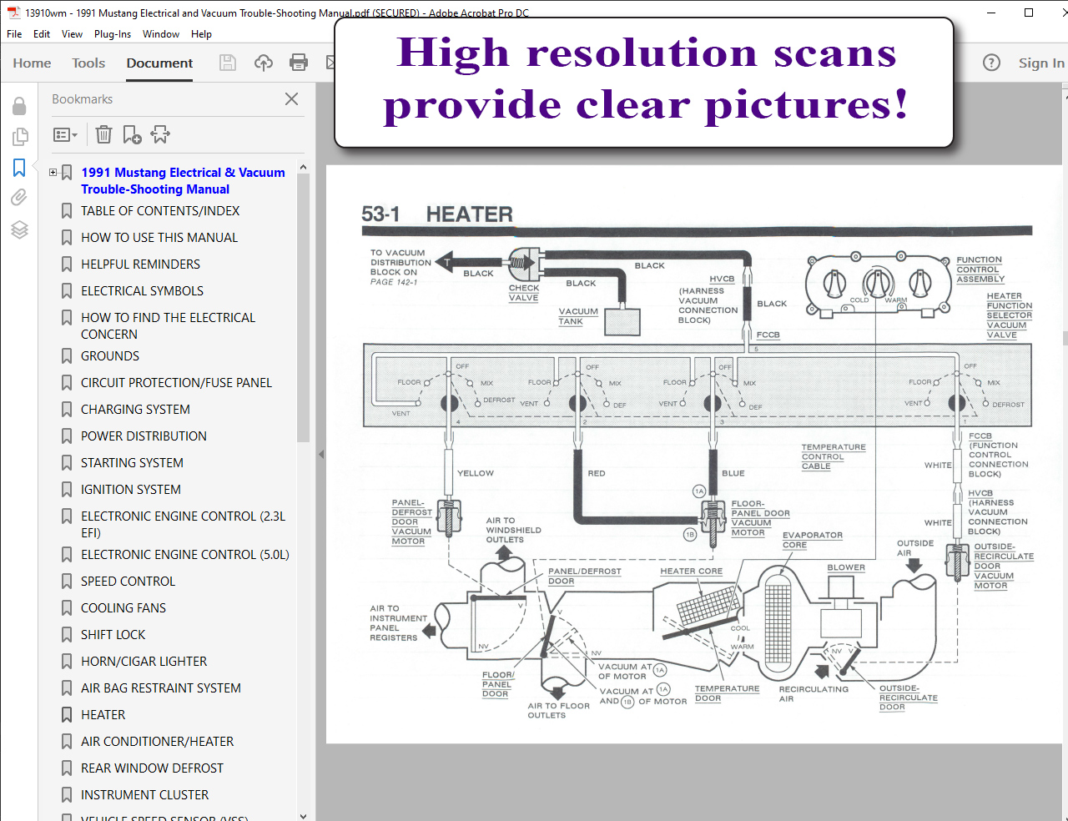The height and width of the screenshot is (821, 1068).
Task: Open the security lock panel icon
Action: pos(19,106)
